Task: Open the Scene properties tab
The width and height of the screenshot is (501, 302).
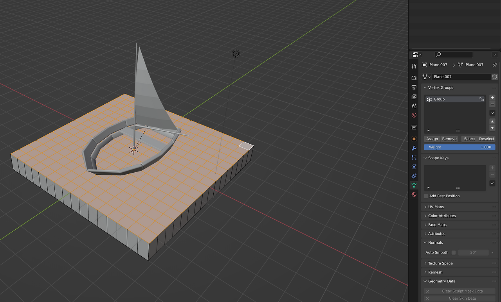Action: click(x=414, y=106)
